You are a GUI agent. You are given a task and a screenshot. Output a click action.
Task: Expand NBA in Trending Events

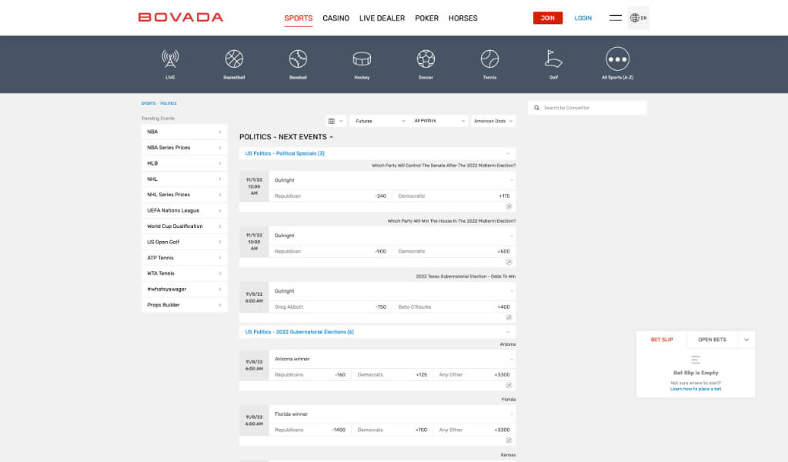185,132
